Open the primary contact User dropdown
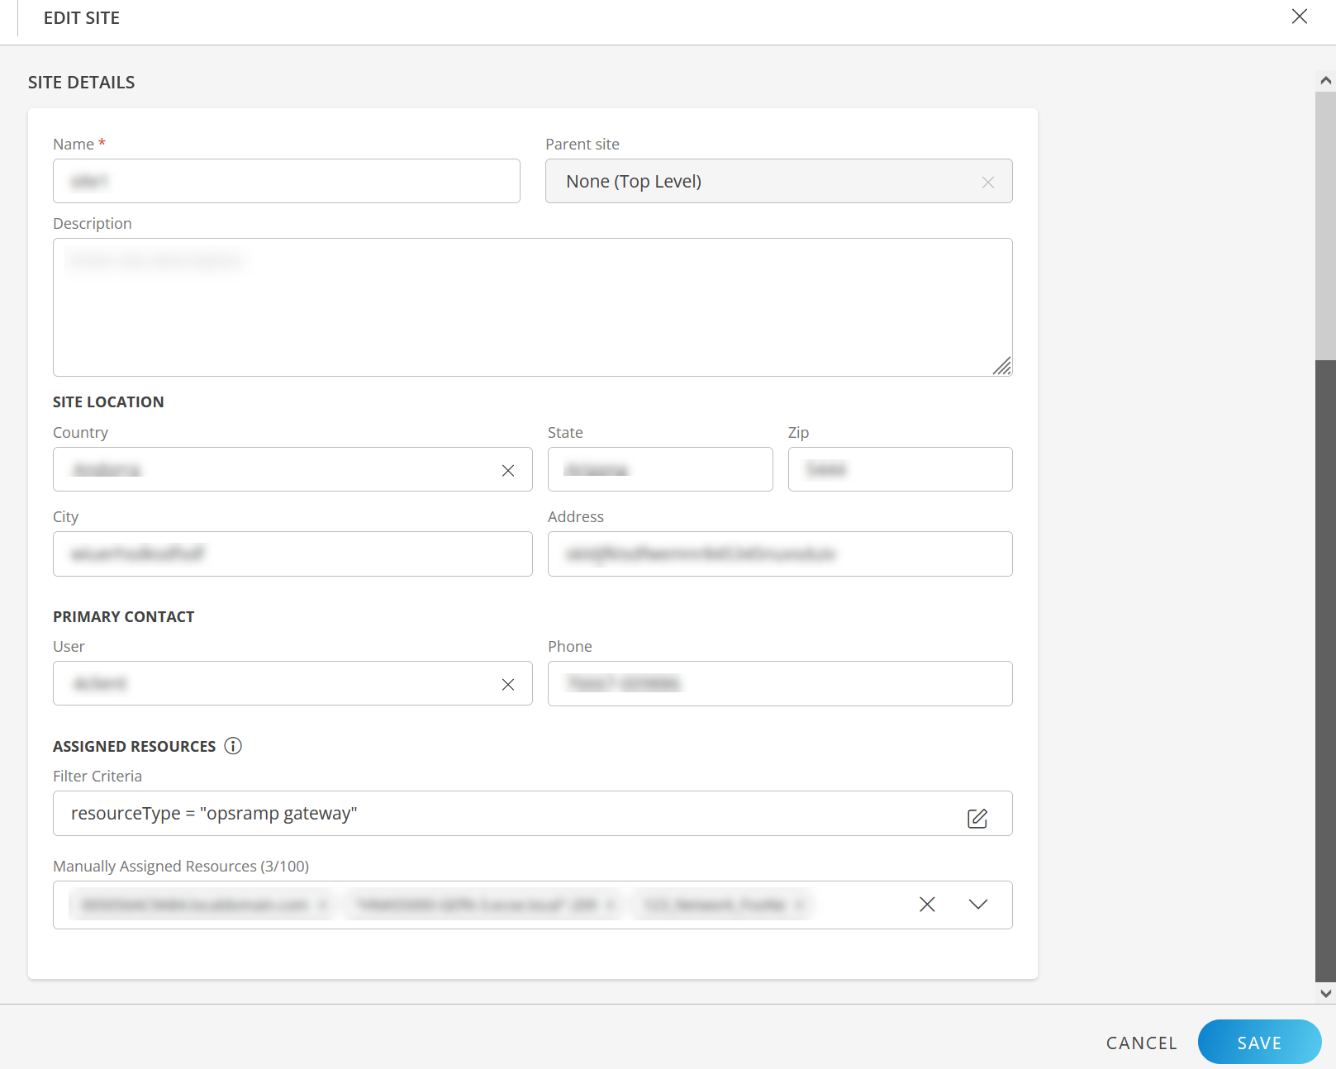 (x=292, y=683)
